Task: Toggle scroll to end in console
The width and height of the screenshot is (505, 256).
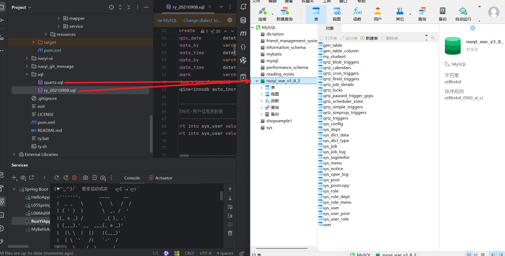Action: click(230, 216)
